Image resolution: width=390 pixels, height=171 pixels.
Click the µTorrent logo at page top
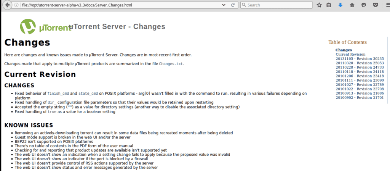[46, 26]
